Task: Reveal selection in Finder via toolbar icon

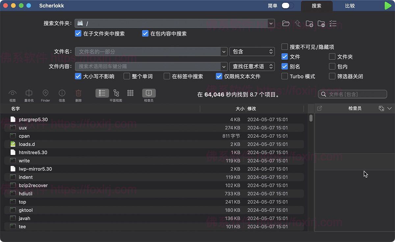Action: pos(45,93)
